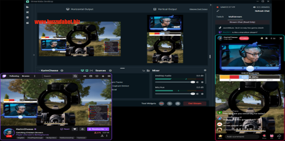Open scene settings gear next to KarimCheese
This screenshot has width=285, height=141.
[x=62, y=70]
